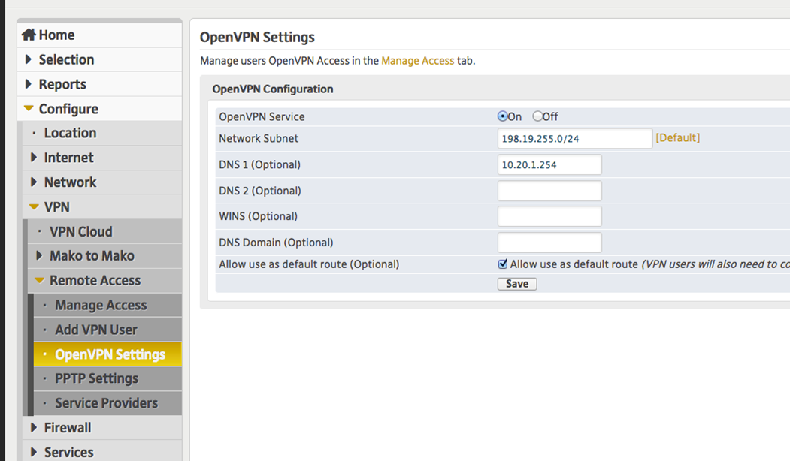Click the VPN section label
This screenshot has width=790, height=461.
click(56, 206)
